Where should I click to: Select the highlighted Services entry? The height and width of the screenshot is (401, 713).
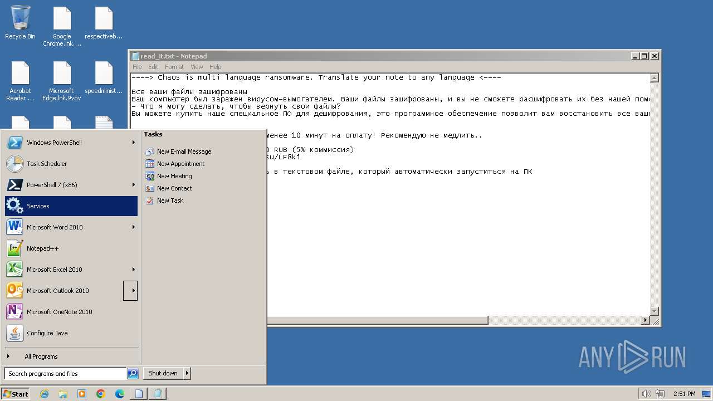(71, 206)
